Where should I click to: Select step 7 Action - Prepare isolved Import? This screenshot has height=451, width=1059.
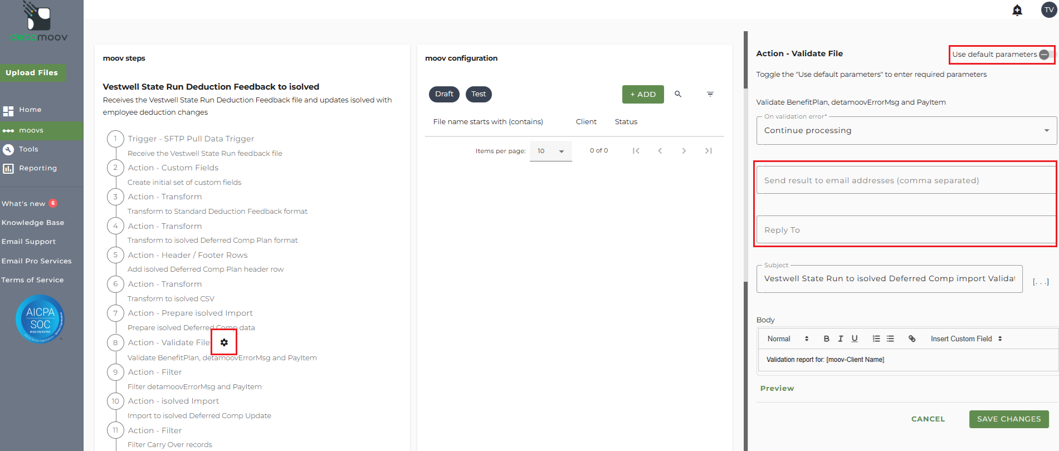(x=190, y=313)
